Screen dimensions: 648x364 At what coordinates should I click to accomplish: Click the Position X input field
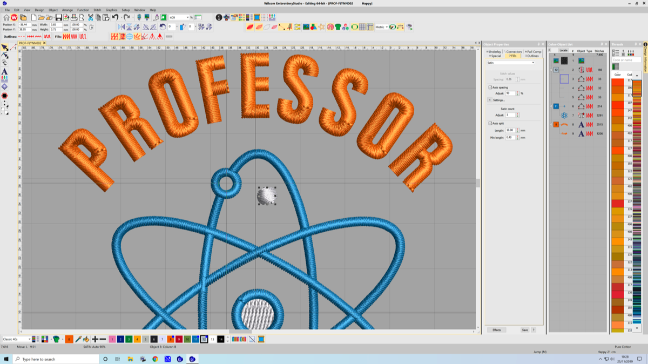tap(25, 24)
